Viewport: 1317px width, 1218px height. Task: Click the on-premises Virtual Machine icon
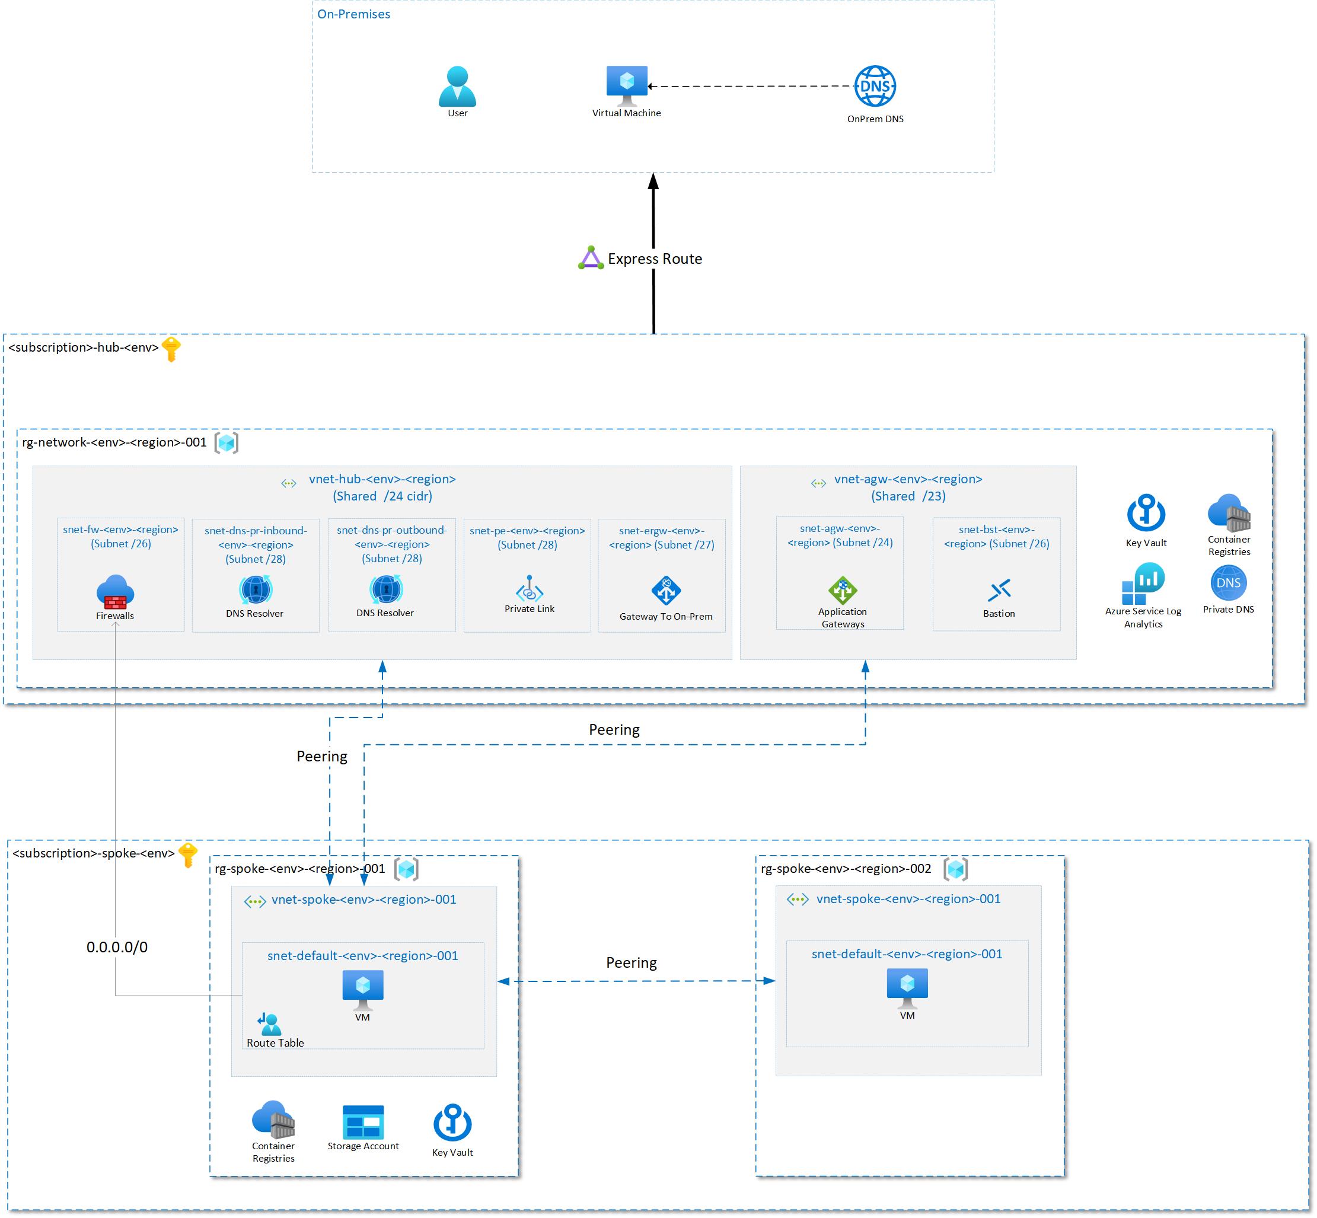(626, 85)
